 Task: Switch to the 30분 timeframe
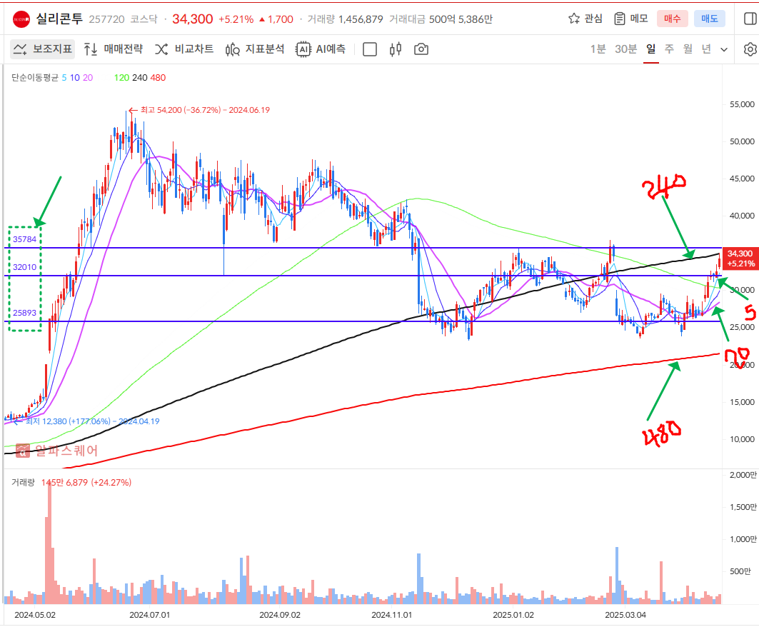625,49
